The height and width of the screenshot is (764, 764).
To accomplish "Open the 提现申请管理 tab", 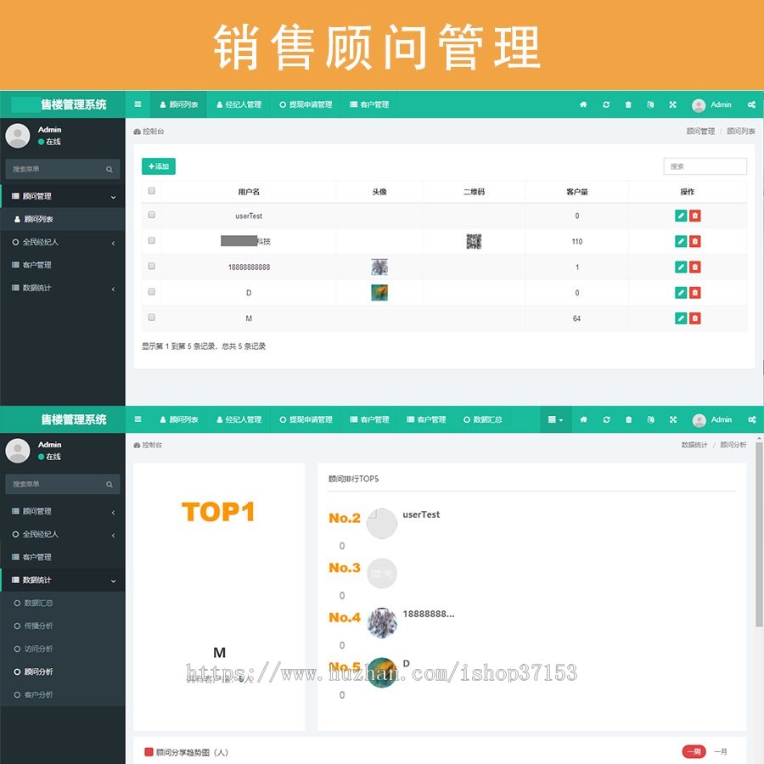I will coord(306,104).
